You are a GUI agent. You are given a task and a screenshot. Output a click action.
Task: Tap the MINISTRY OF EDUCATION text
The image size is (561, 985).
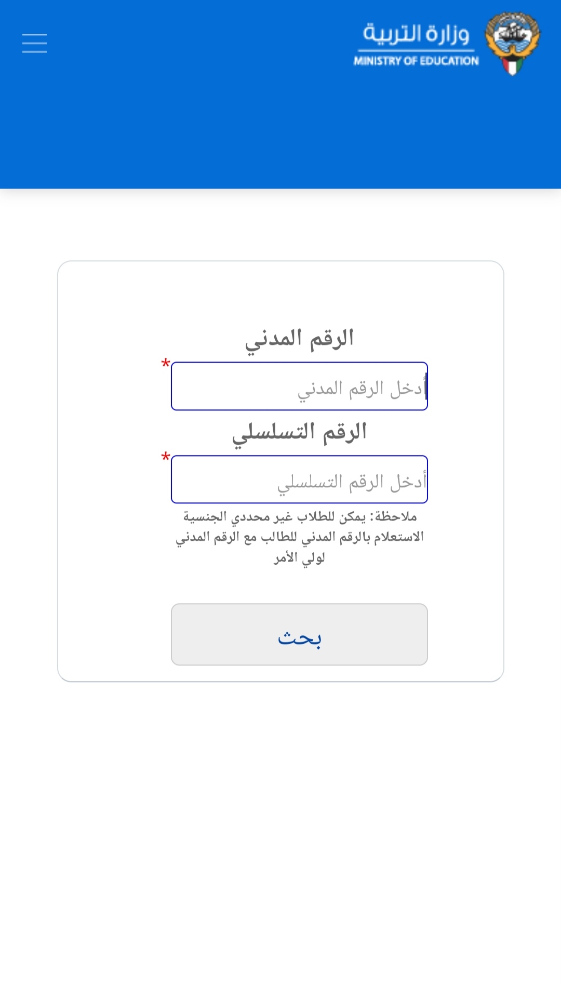(x=416, y=61)
